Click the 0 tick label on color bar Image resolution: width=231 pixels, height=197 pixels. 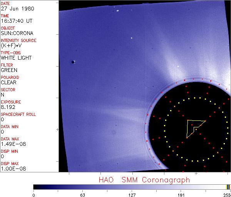point(34,195)
